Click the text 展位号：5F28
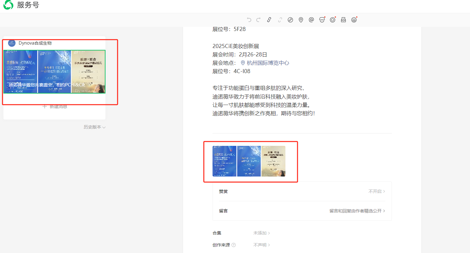The width and height of the screenshot is (470, 253). 229,29
